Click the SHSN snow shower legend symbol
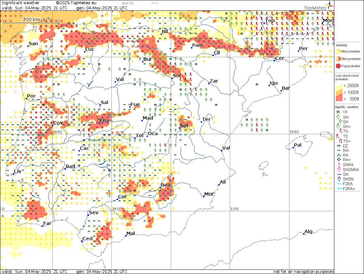Viewport: 364px width, 274px height. click(339, 179)
